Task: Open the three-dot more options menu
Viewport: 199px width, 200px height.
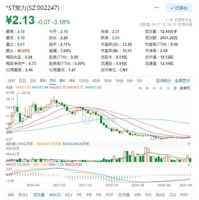Action: 156,7
